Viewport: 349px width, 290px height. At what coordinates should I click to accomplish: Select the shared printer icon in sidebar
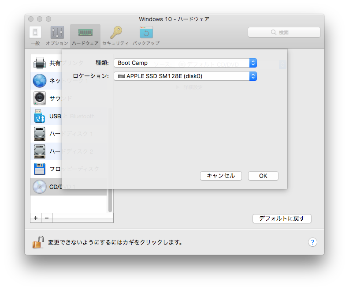click(40, 63)
